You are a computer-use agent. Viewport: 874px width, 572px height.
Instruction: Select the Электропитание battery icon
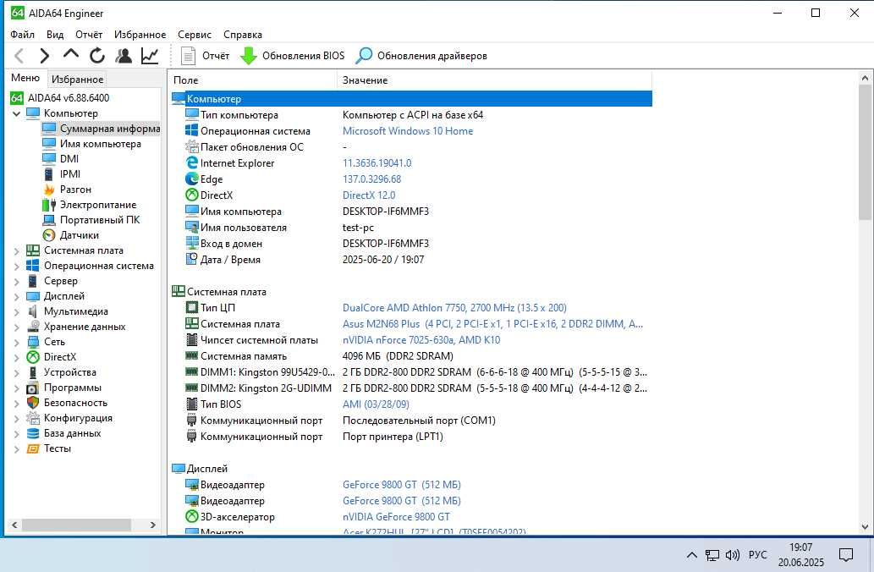click(49, 205)
